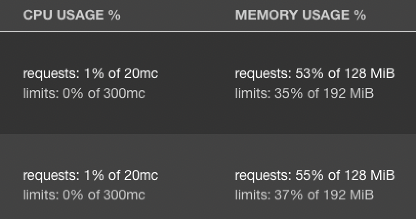The width and height of the screenshot is (416, 219).
Task: Click the word MEMORY in the memory header
Action: [266, 15]
